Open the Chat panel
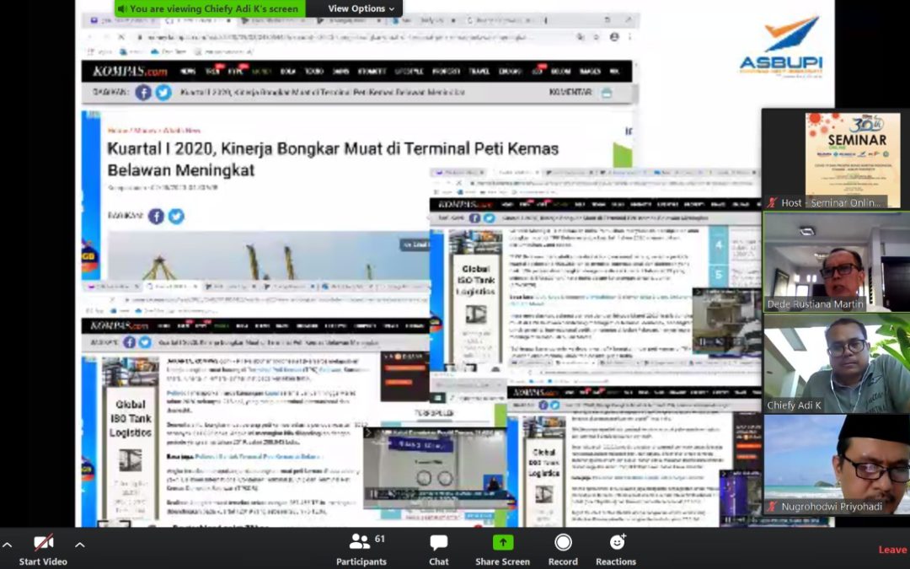Viewport: 910px width, 569px height. tap(439, 550)
